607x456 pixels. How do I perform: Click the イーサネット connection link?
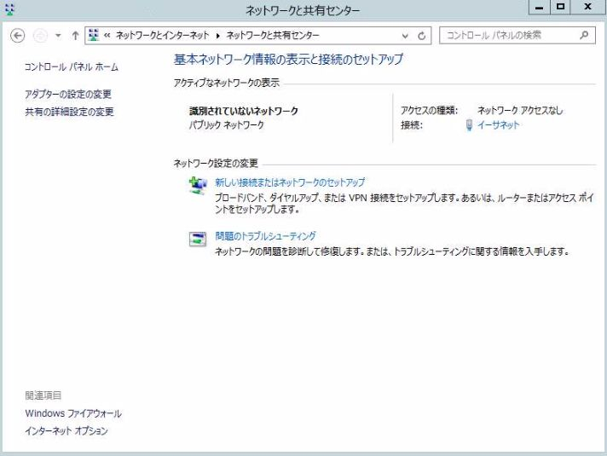coord(498,125)
